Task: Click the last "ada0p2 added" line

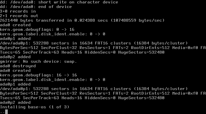Action: click(15, 103)
